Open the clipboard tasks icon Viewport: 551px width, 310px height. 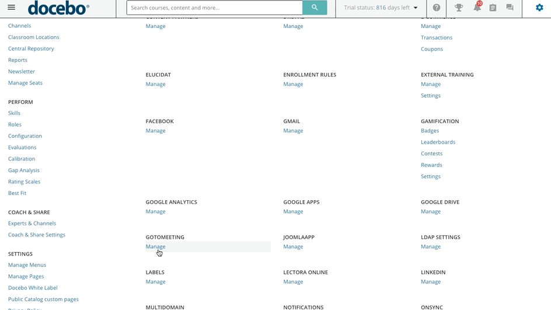tap(493, 8)
